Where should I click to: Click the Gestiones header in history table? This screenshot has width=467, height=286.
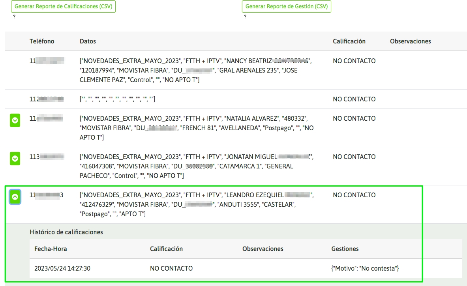[345, 249]
